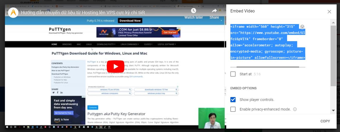Click the channel avatar logo

(13, 12)
